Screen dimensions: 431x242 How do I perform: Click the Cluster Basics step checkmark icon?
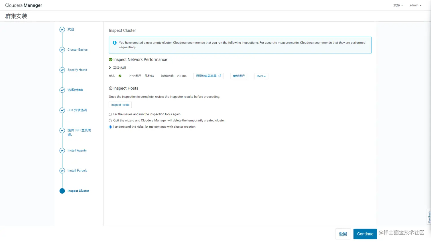tap(62, 50)
